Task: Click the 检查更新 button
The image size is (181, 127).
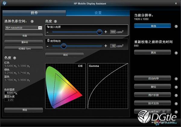Action: click(x=152, y=111)
